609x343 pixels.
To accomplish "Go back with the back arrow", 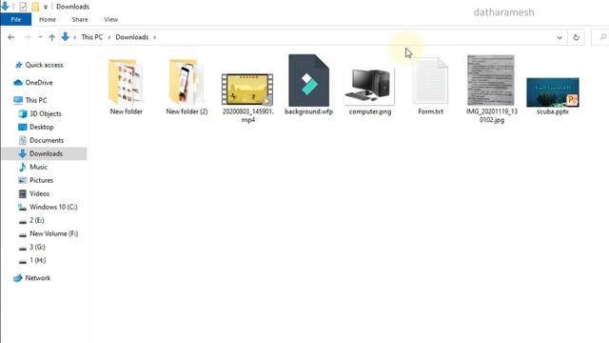I will [x=10, y=37].
